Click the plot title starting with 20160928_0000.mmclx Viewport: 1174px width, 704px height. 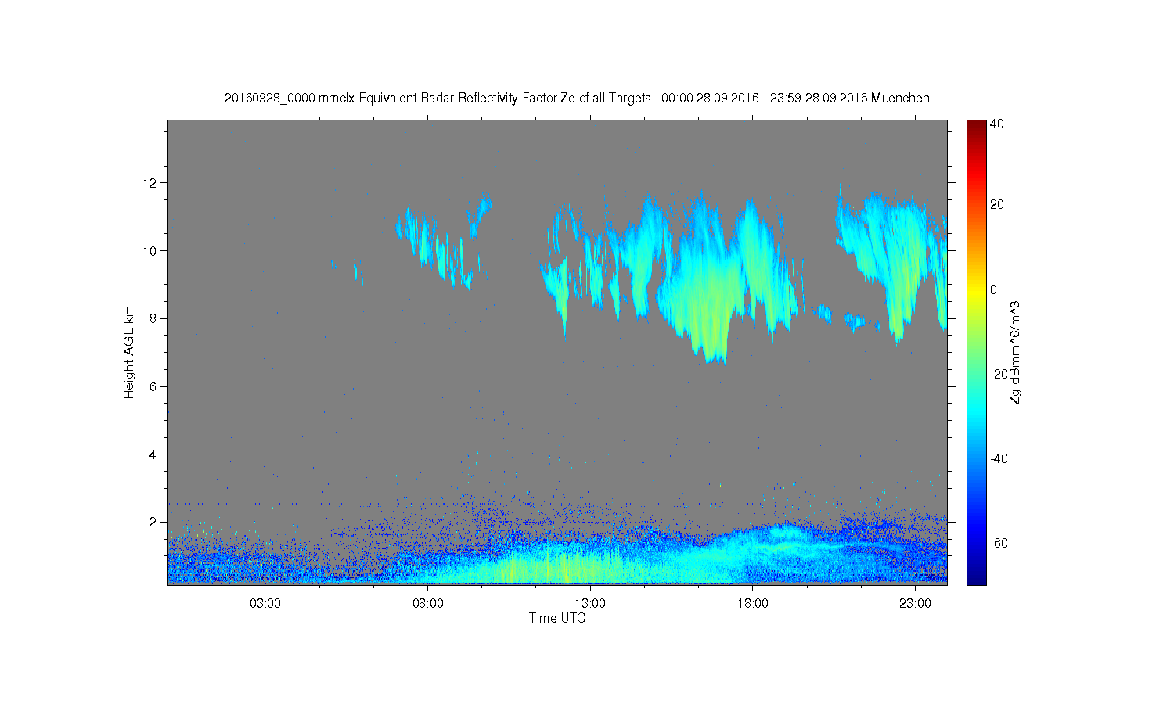click(577, 98)
